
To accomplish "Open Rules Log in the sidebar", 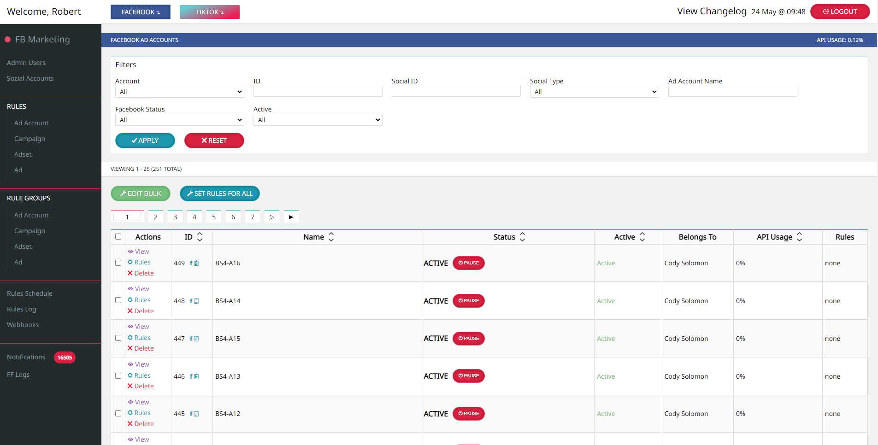I will [21, 309].
